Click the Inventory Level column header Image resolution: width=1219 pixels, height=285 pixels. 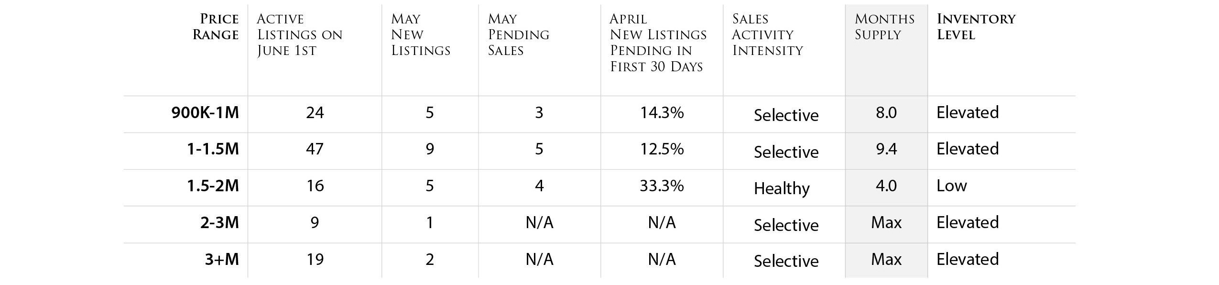(x=976, y=27)
